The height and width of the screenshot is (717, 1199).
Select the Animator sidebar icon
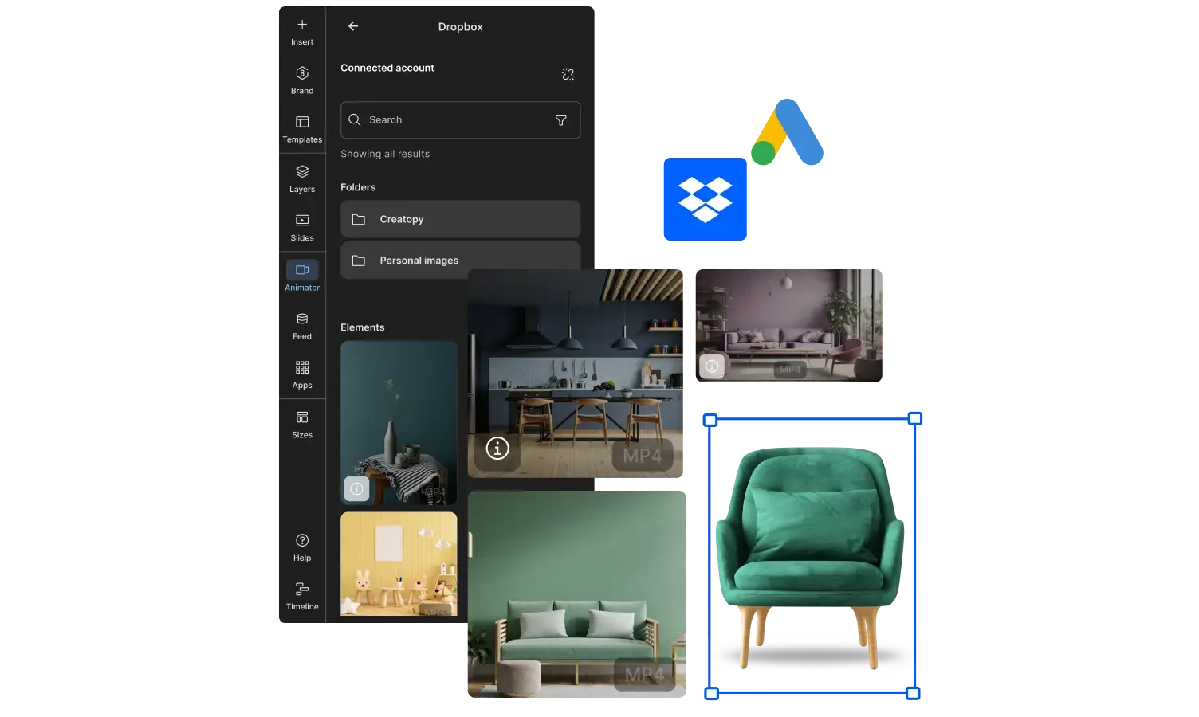coord(301,276)
